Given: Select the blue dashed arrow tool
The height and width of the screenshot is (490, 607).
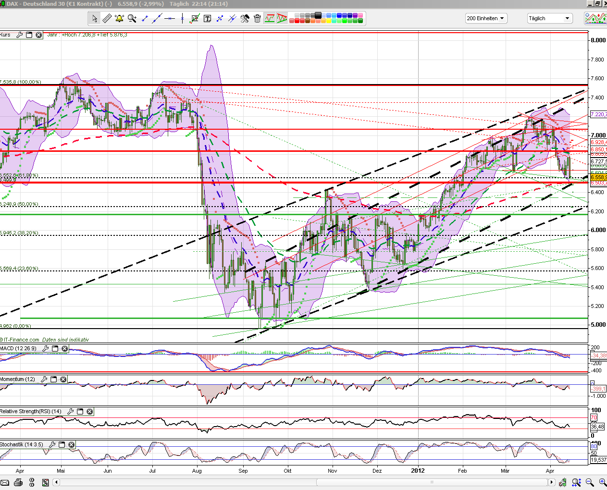Looking at the screenshot, I should 220,19.
